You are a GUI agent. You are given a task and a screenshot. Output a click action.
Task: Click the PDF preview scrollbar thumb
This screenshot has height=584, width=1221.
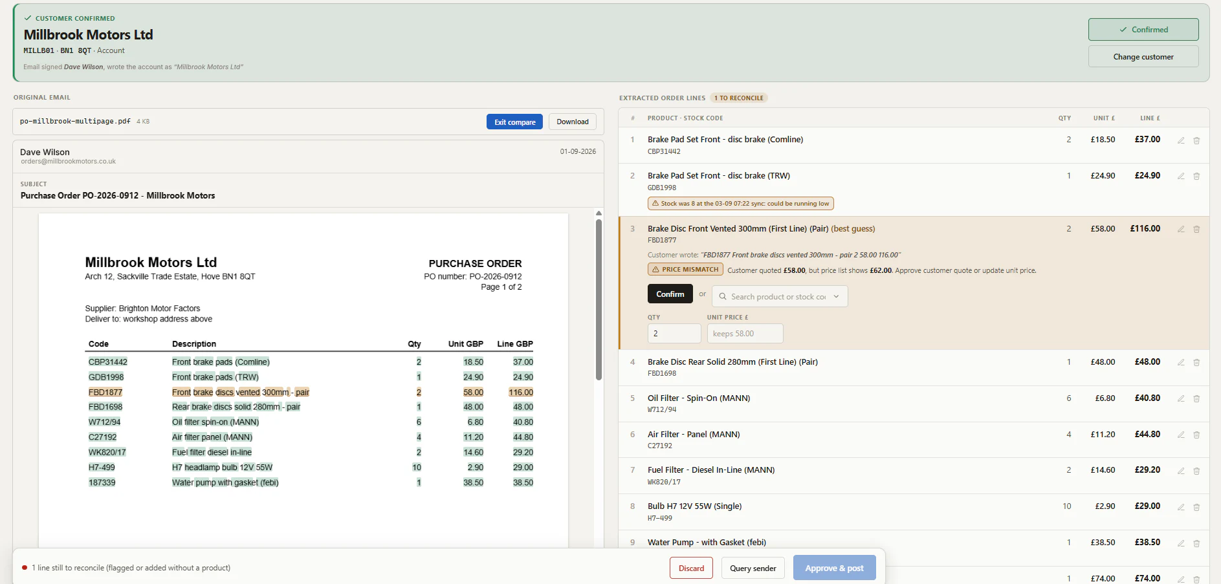coord(599,300)
